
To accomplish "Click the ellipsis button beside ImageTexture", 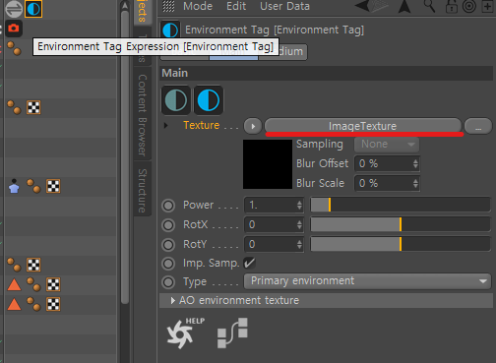I will [x=478, y=126].
